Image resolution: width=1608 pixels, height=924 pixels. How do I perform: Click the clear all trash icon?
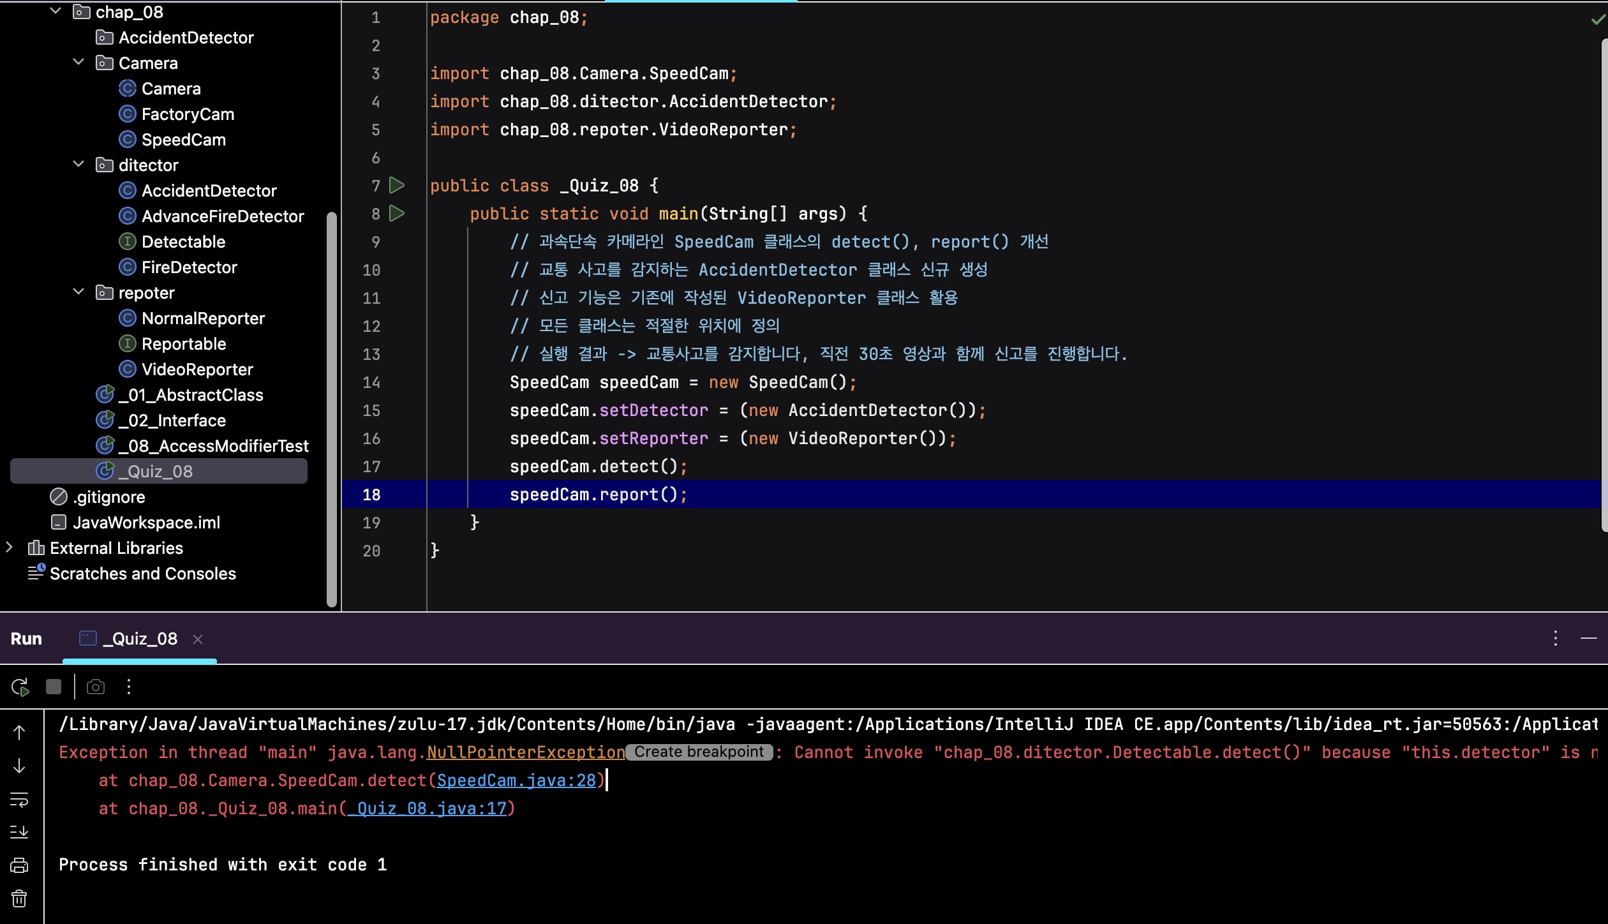click(19, 898)
